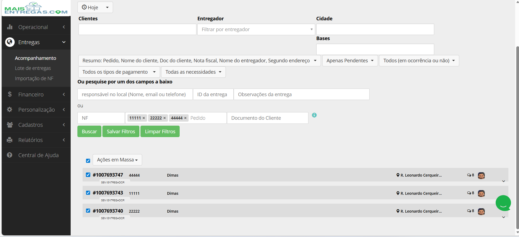The image size is (519, 237).
Task: Expand the Operacional sidebar menu
Action: coord(36,27)
